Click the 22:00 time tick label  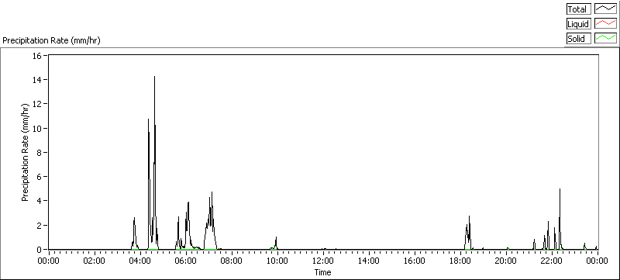pos(552,261)
